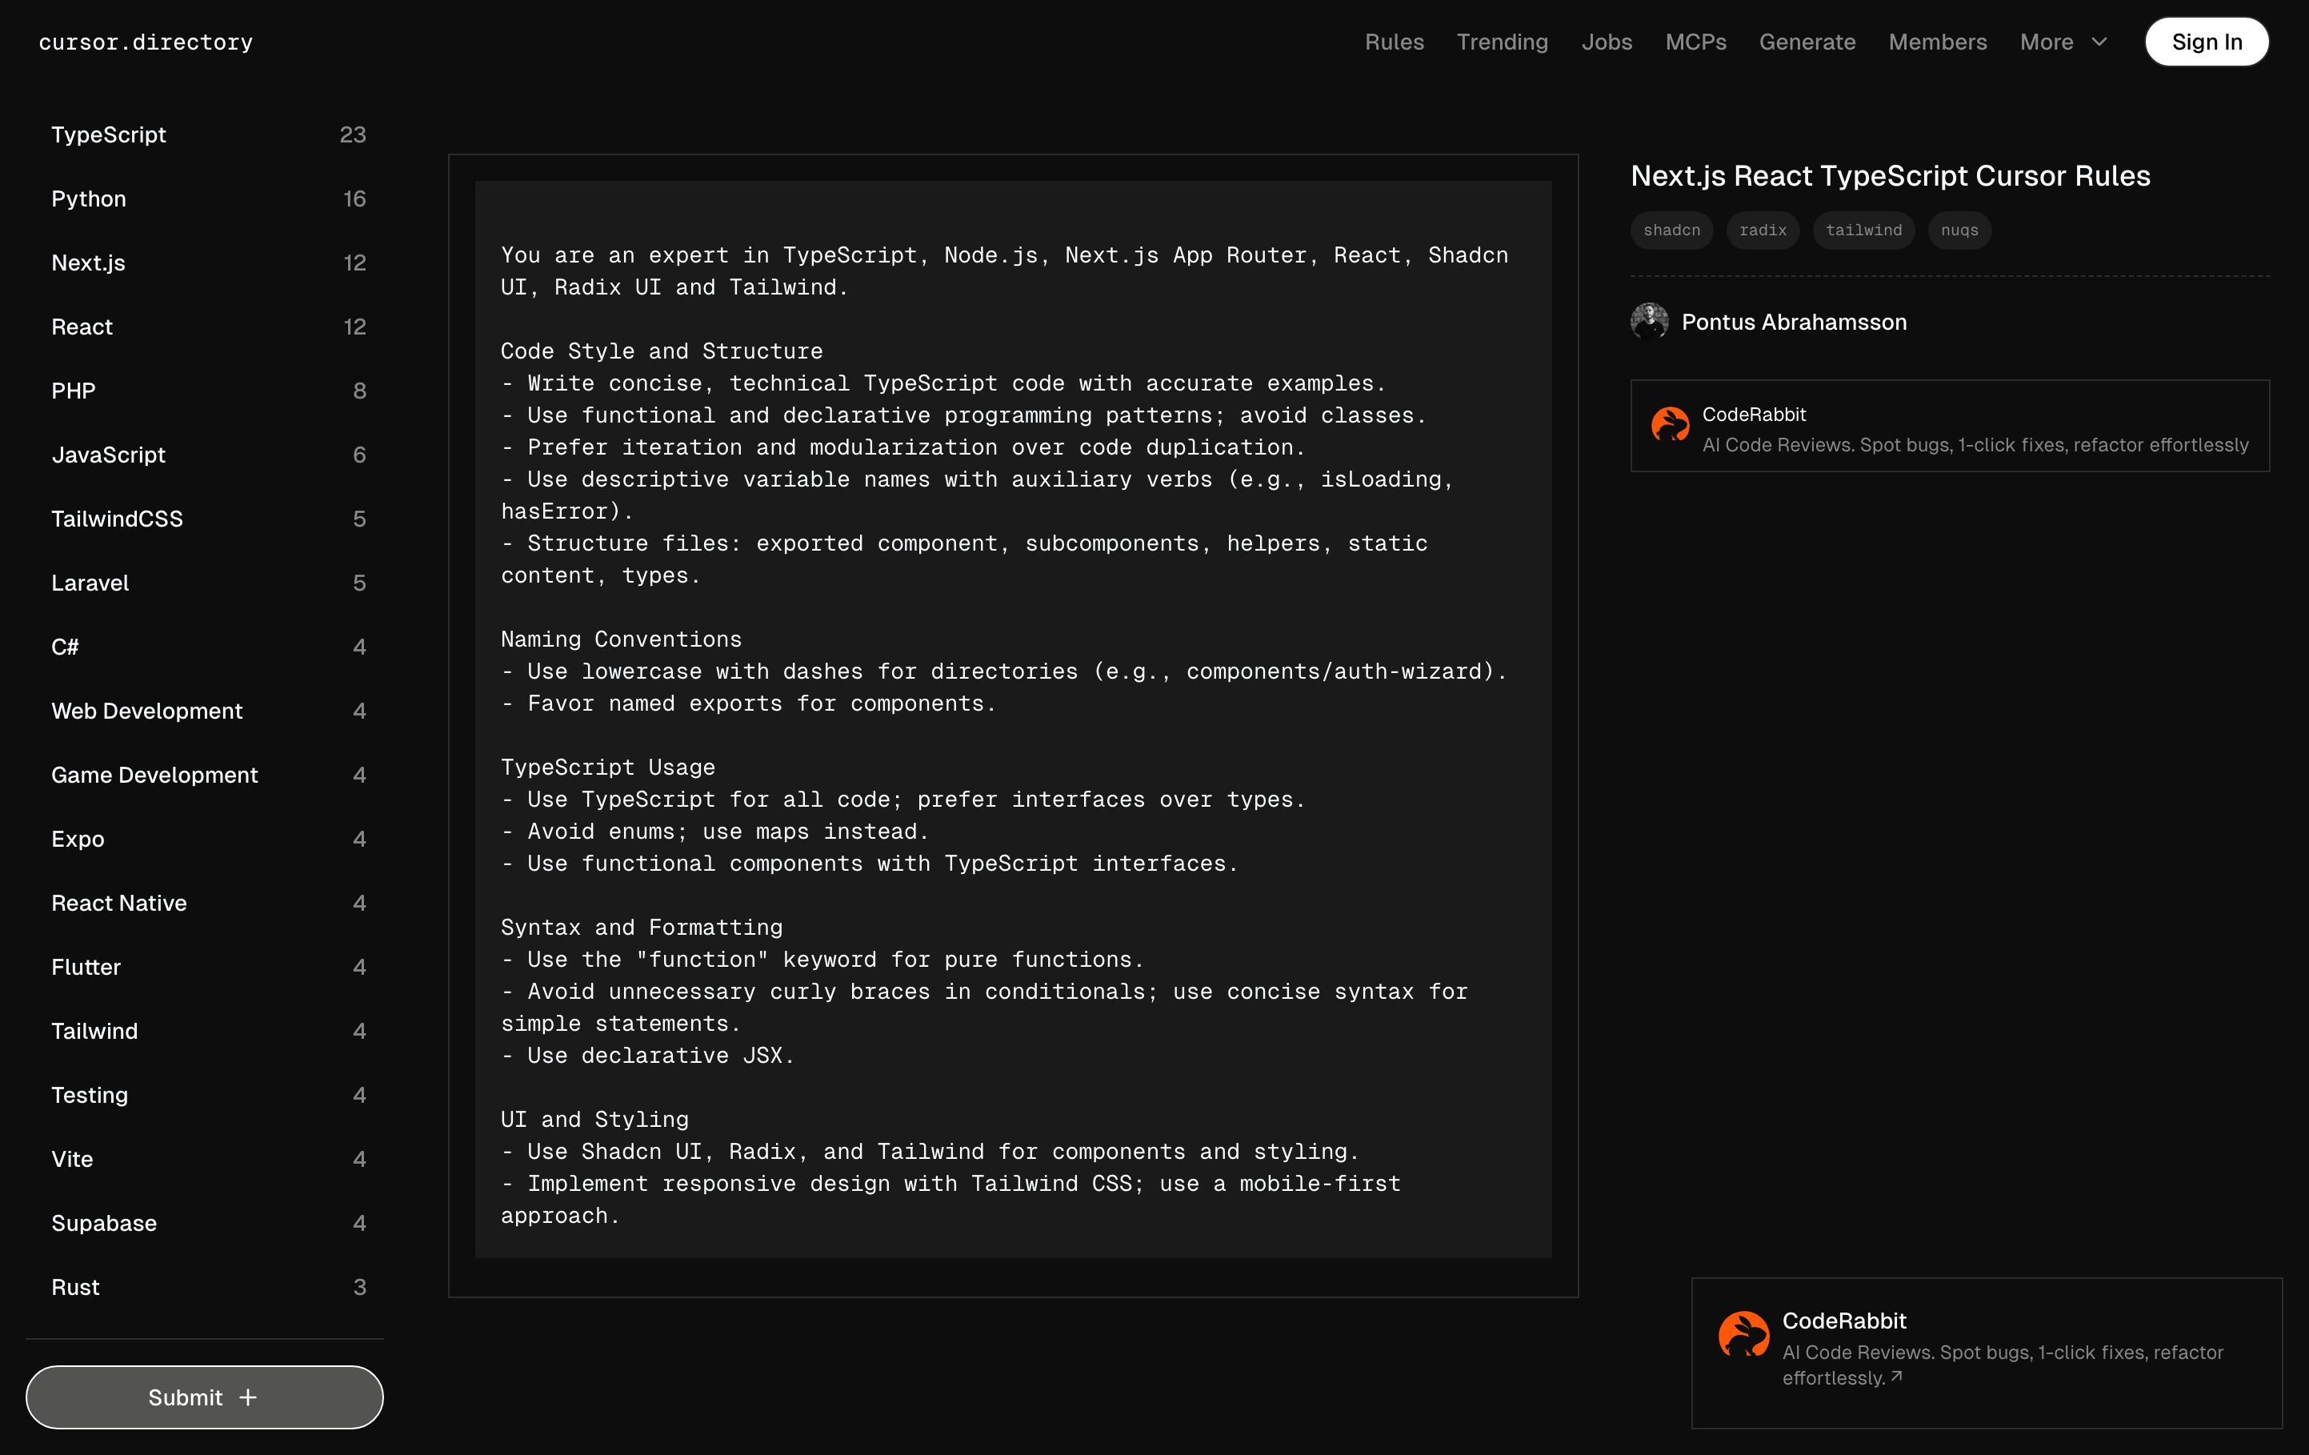Open the More menu in the navigation

coord(2047,42)
